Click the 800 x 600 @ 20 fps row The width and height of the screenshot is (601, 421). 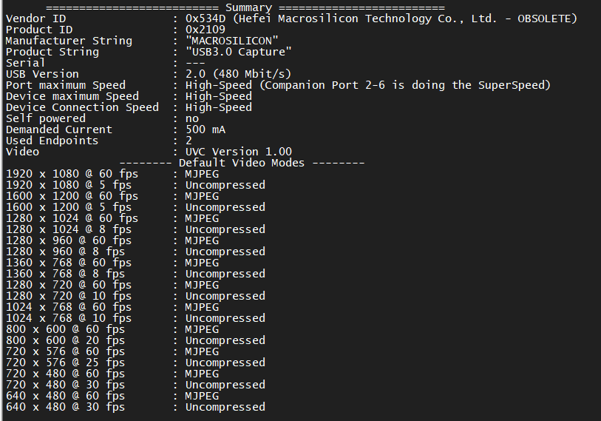(x=135, y=341)
